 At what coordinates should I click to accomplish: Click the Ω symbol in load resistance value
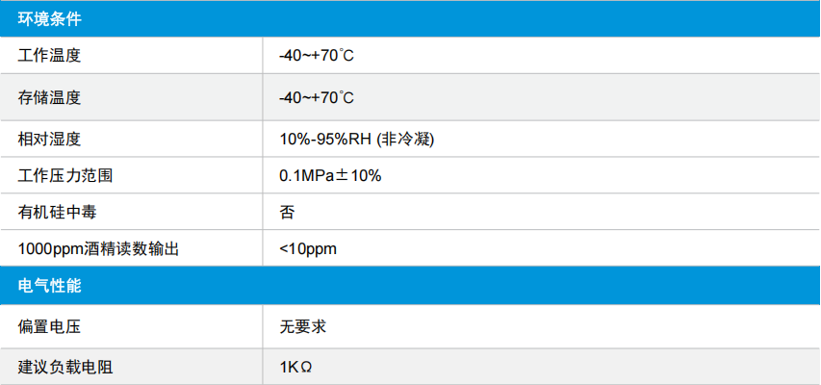[x=306, y=367]
